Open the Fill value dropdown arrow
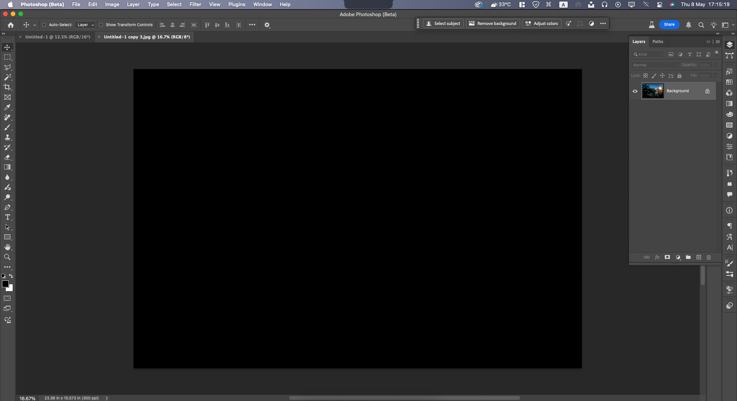 coord(716,76)
